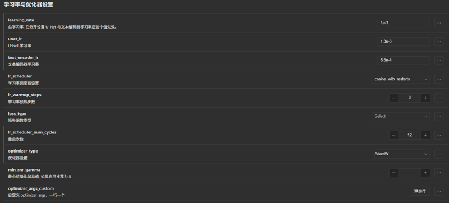Decrease lr_warmup_steps with the minus button
The height and width of the screenshot is (203, 449).
(x=393, y=98)
